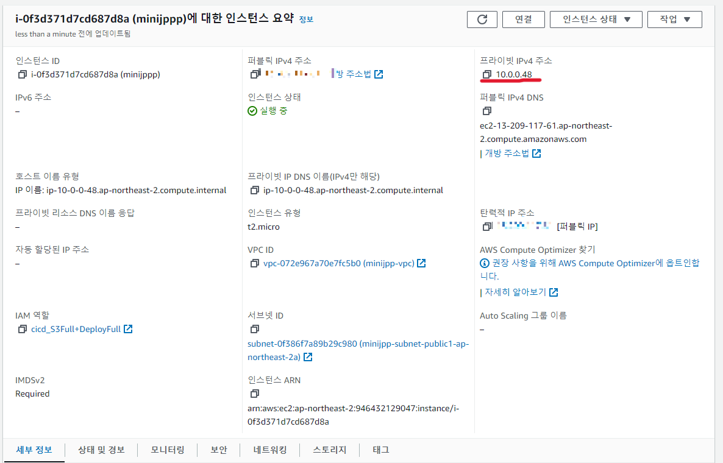
Task: Switch to the 모니터링 tab
Action: click(x=168, y=450)
